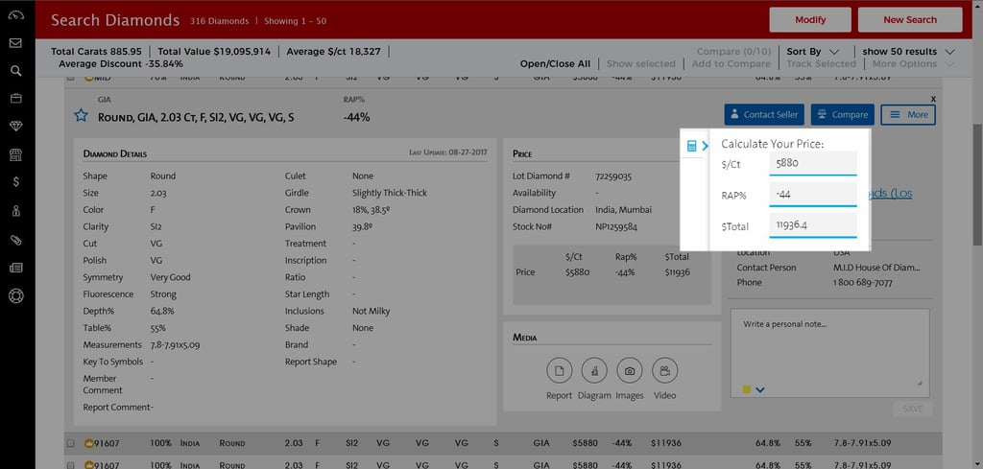Select the checkbox on the last 91607 row
The width and height of the screenshot is (983, 469).
point(70,464)
